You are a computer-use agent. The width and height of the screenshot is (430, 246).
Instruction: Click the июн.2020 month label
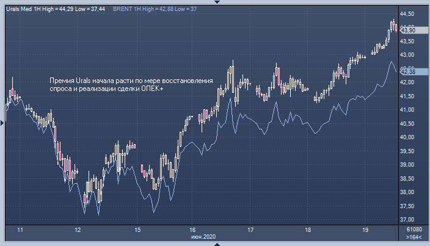(204, 236)
